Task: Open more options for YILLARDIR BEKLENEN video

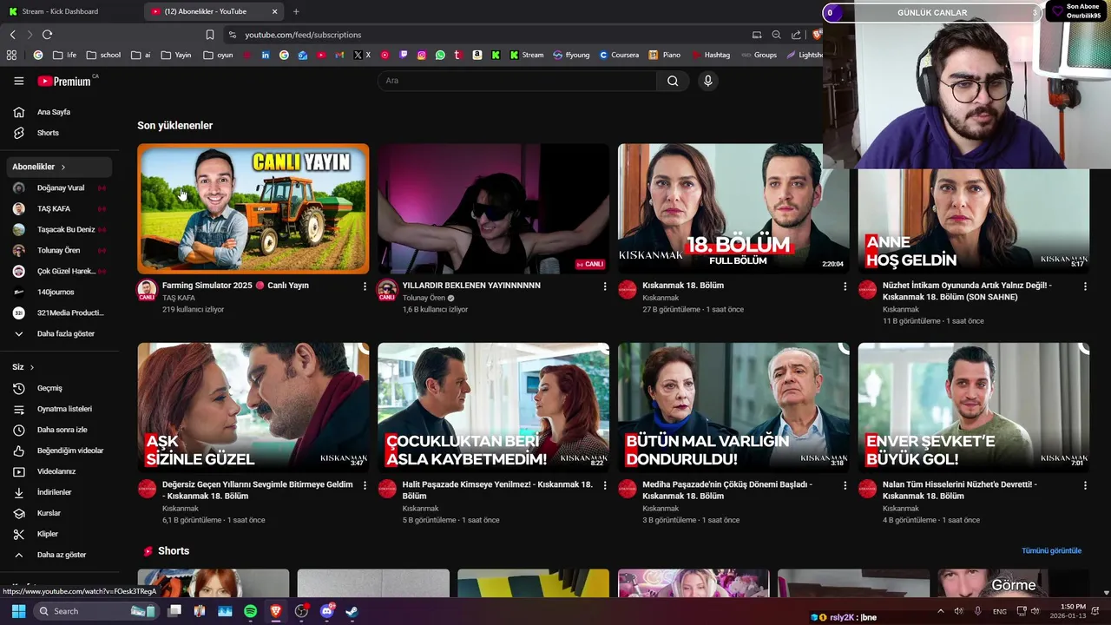Action: coord(605,286)
